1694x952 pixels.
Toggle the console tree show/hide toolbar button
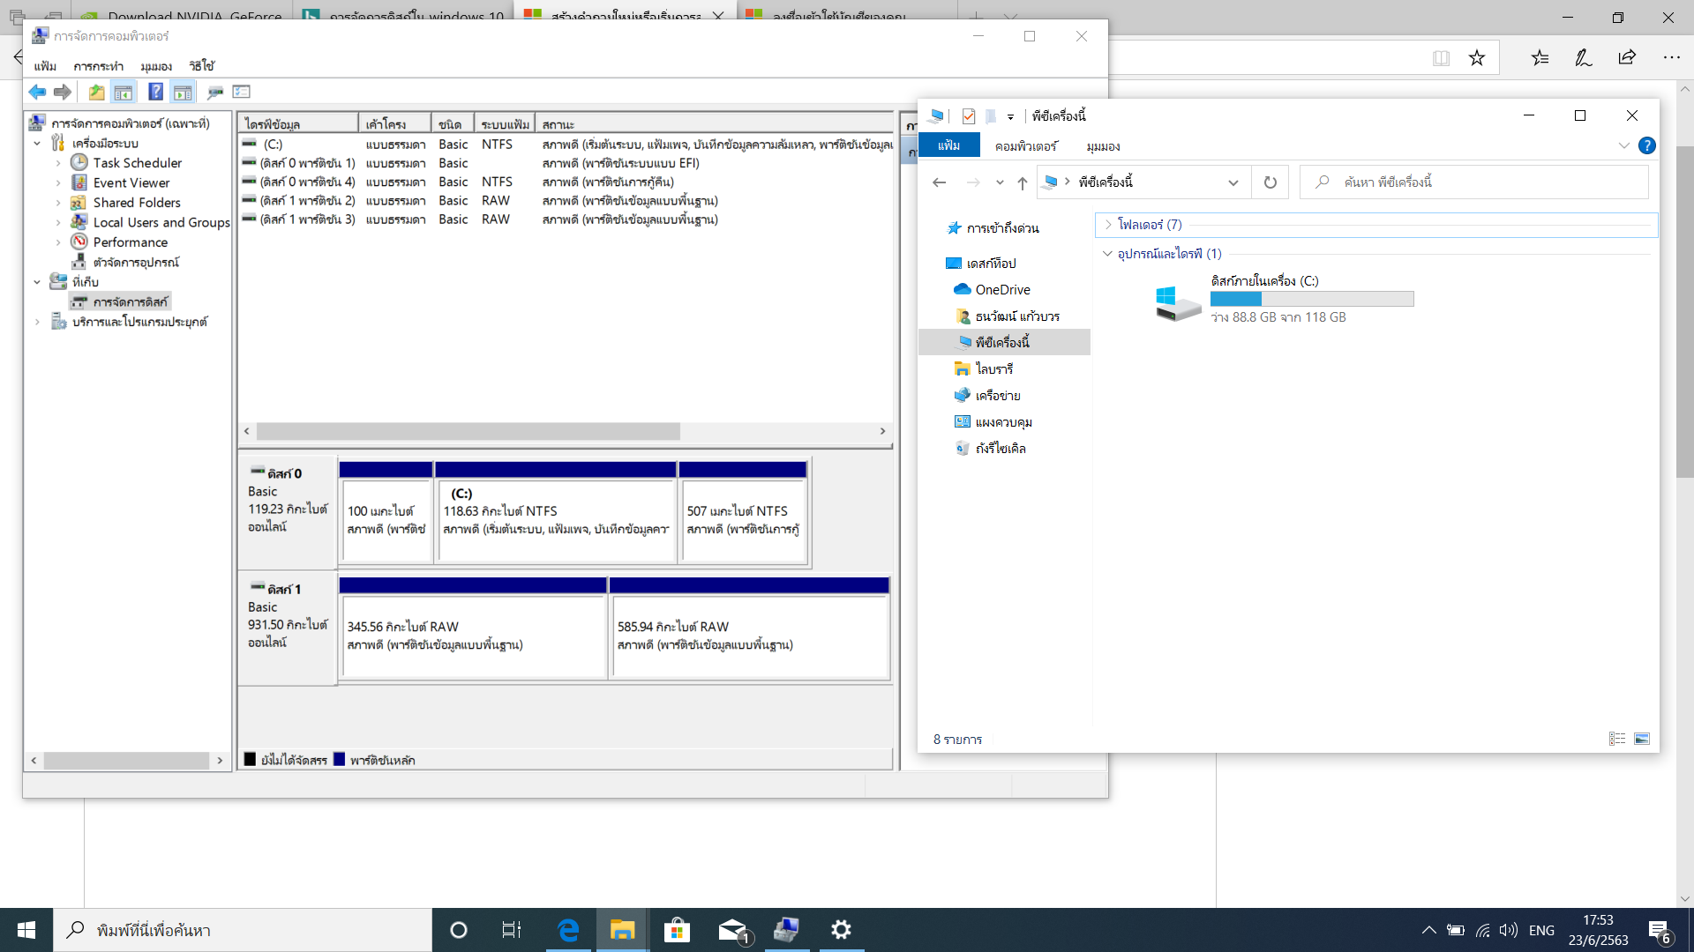(x=124, y=92)
